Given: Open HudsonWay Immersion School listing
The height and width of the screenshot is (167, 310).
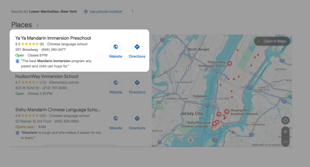Looking at the screenshot, I should [47, 76].
